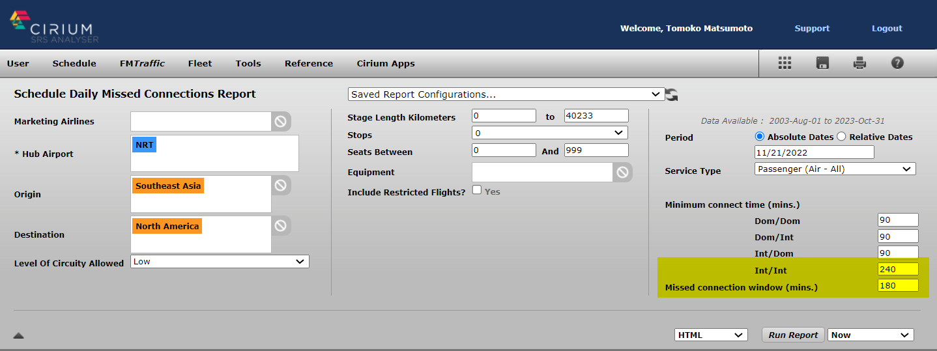Image resolution: width=937 pixels, height=351 pixels.
Task: Open the Schedule menu
Action: click(x=74, y=63)
